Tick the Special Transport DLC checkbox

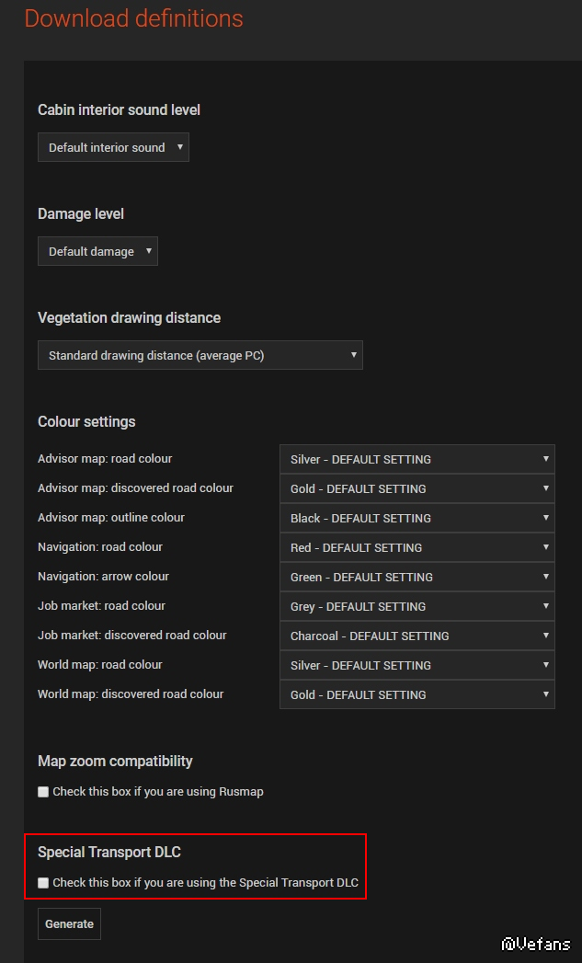coord(43,883)
